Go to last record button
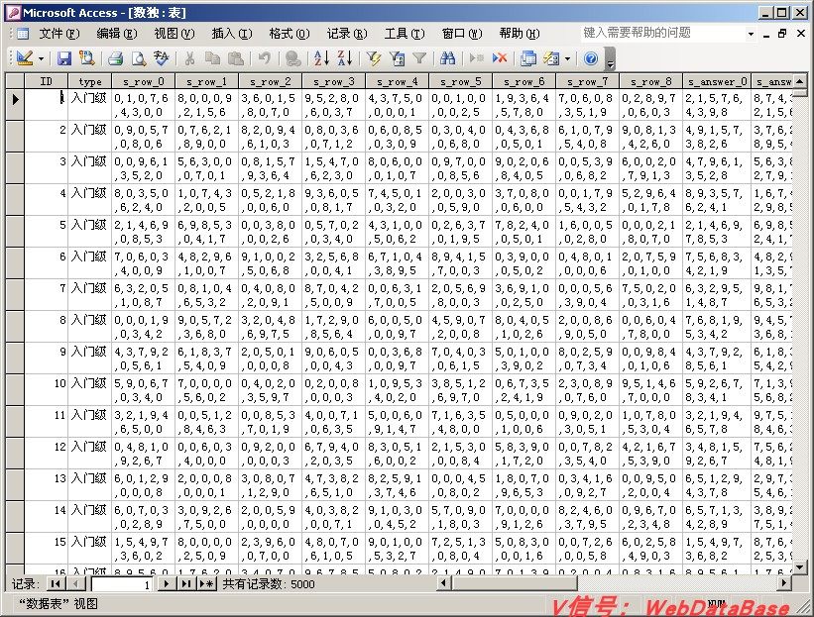 (185, 583)
